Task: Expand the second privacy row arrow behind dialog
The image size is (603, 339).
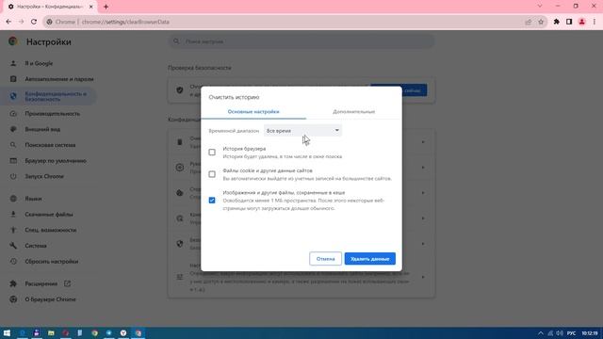Action: pyautogui.click(x=423, y=168)
